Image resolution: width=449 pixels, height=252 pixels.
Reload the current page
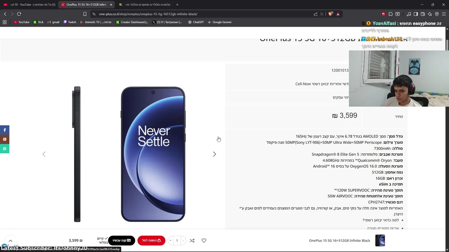pyautogui.click(x=19, y=14)
